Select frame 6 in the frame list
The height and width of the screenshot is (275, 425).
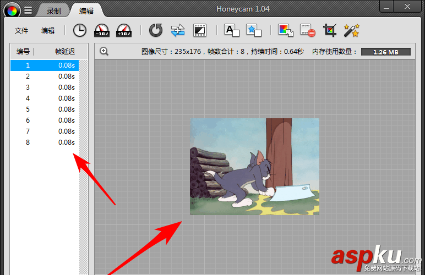45,120
